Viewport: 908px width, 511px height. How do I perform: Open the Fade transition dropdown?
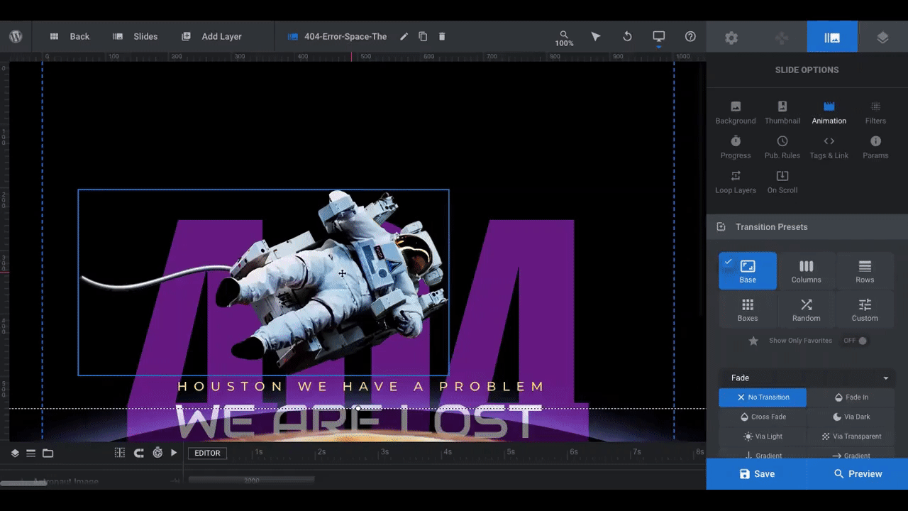(807, 378)
